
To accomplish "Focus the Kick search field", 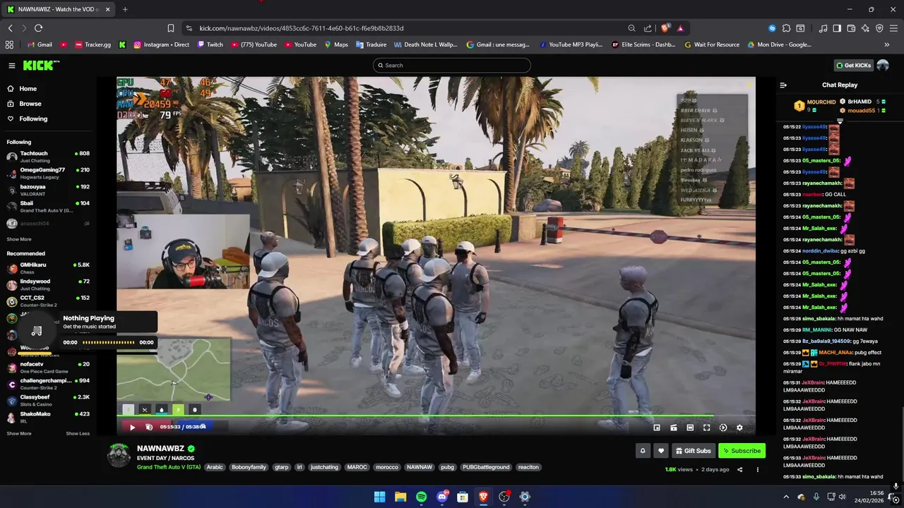I will click(451, 65).
